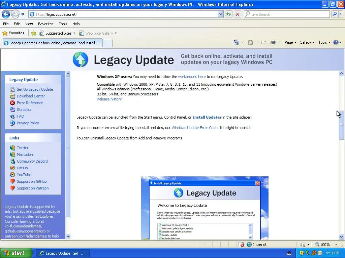Click sidebar scrollbar down arrow
Viewport: 345px width, 258px height.
click(x=68, y=236)
